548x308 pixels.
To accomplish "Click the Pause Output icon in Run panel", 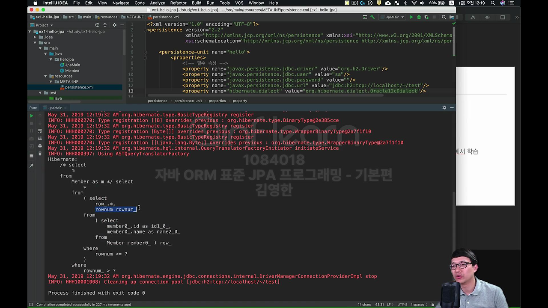I will pyautogui.click(x=31, y=131).
